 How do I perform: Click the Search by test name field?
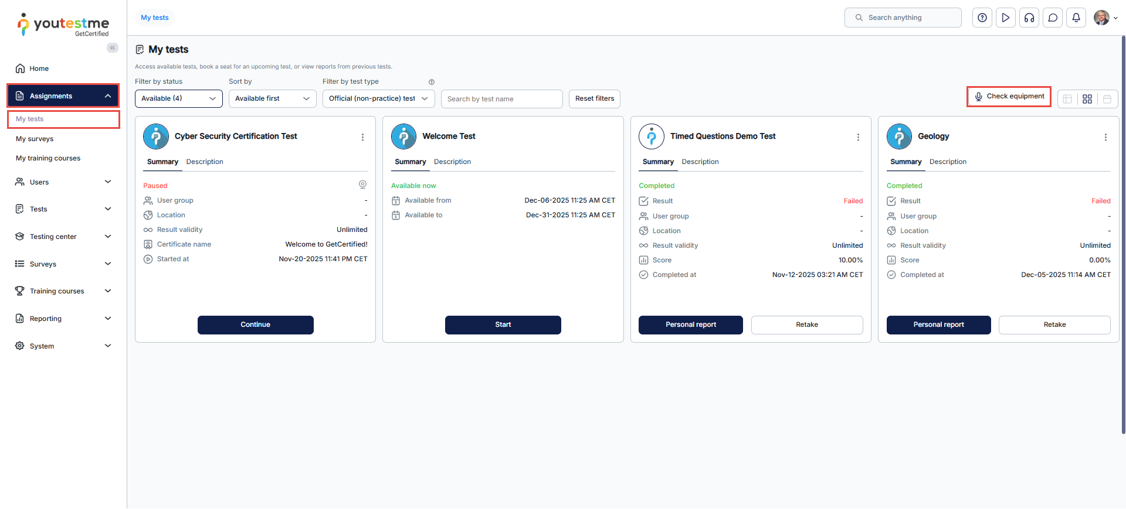click(x=501, y=99)
